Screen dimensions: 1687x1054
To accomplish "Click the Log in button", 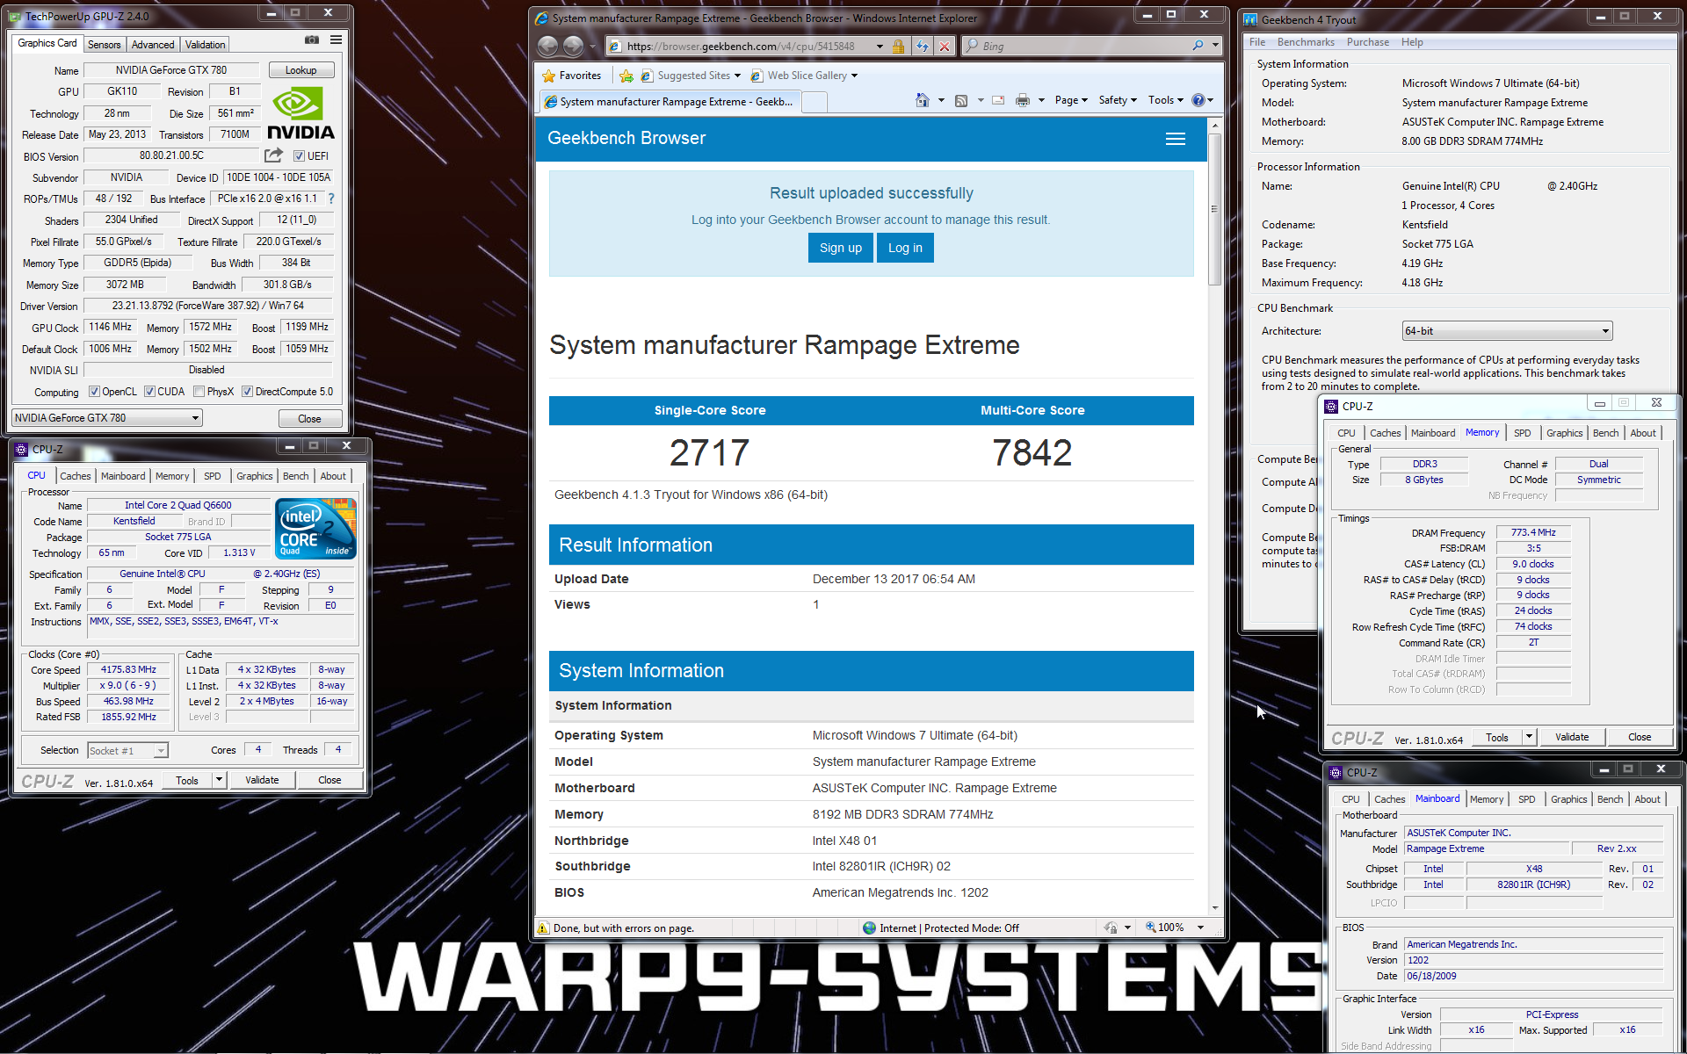I will coord(905,248).
